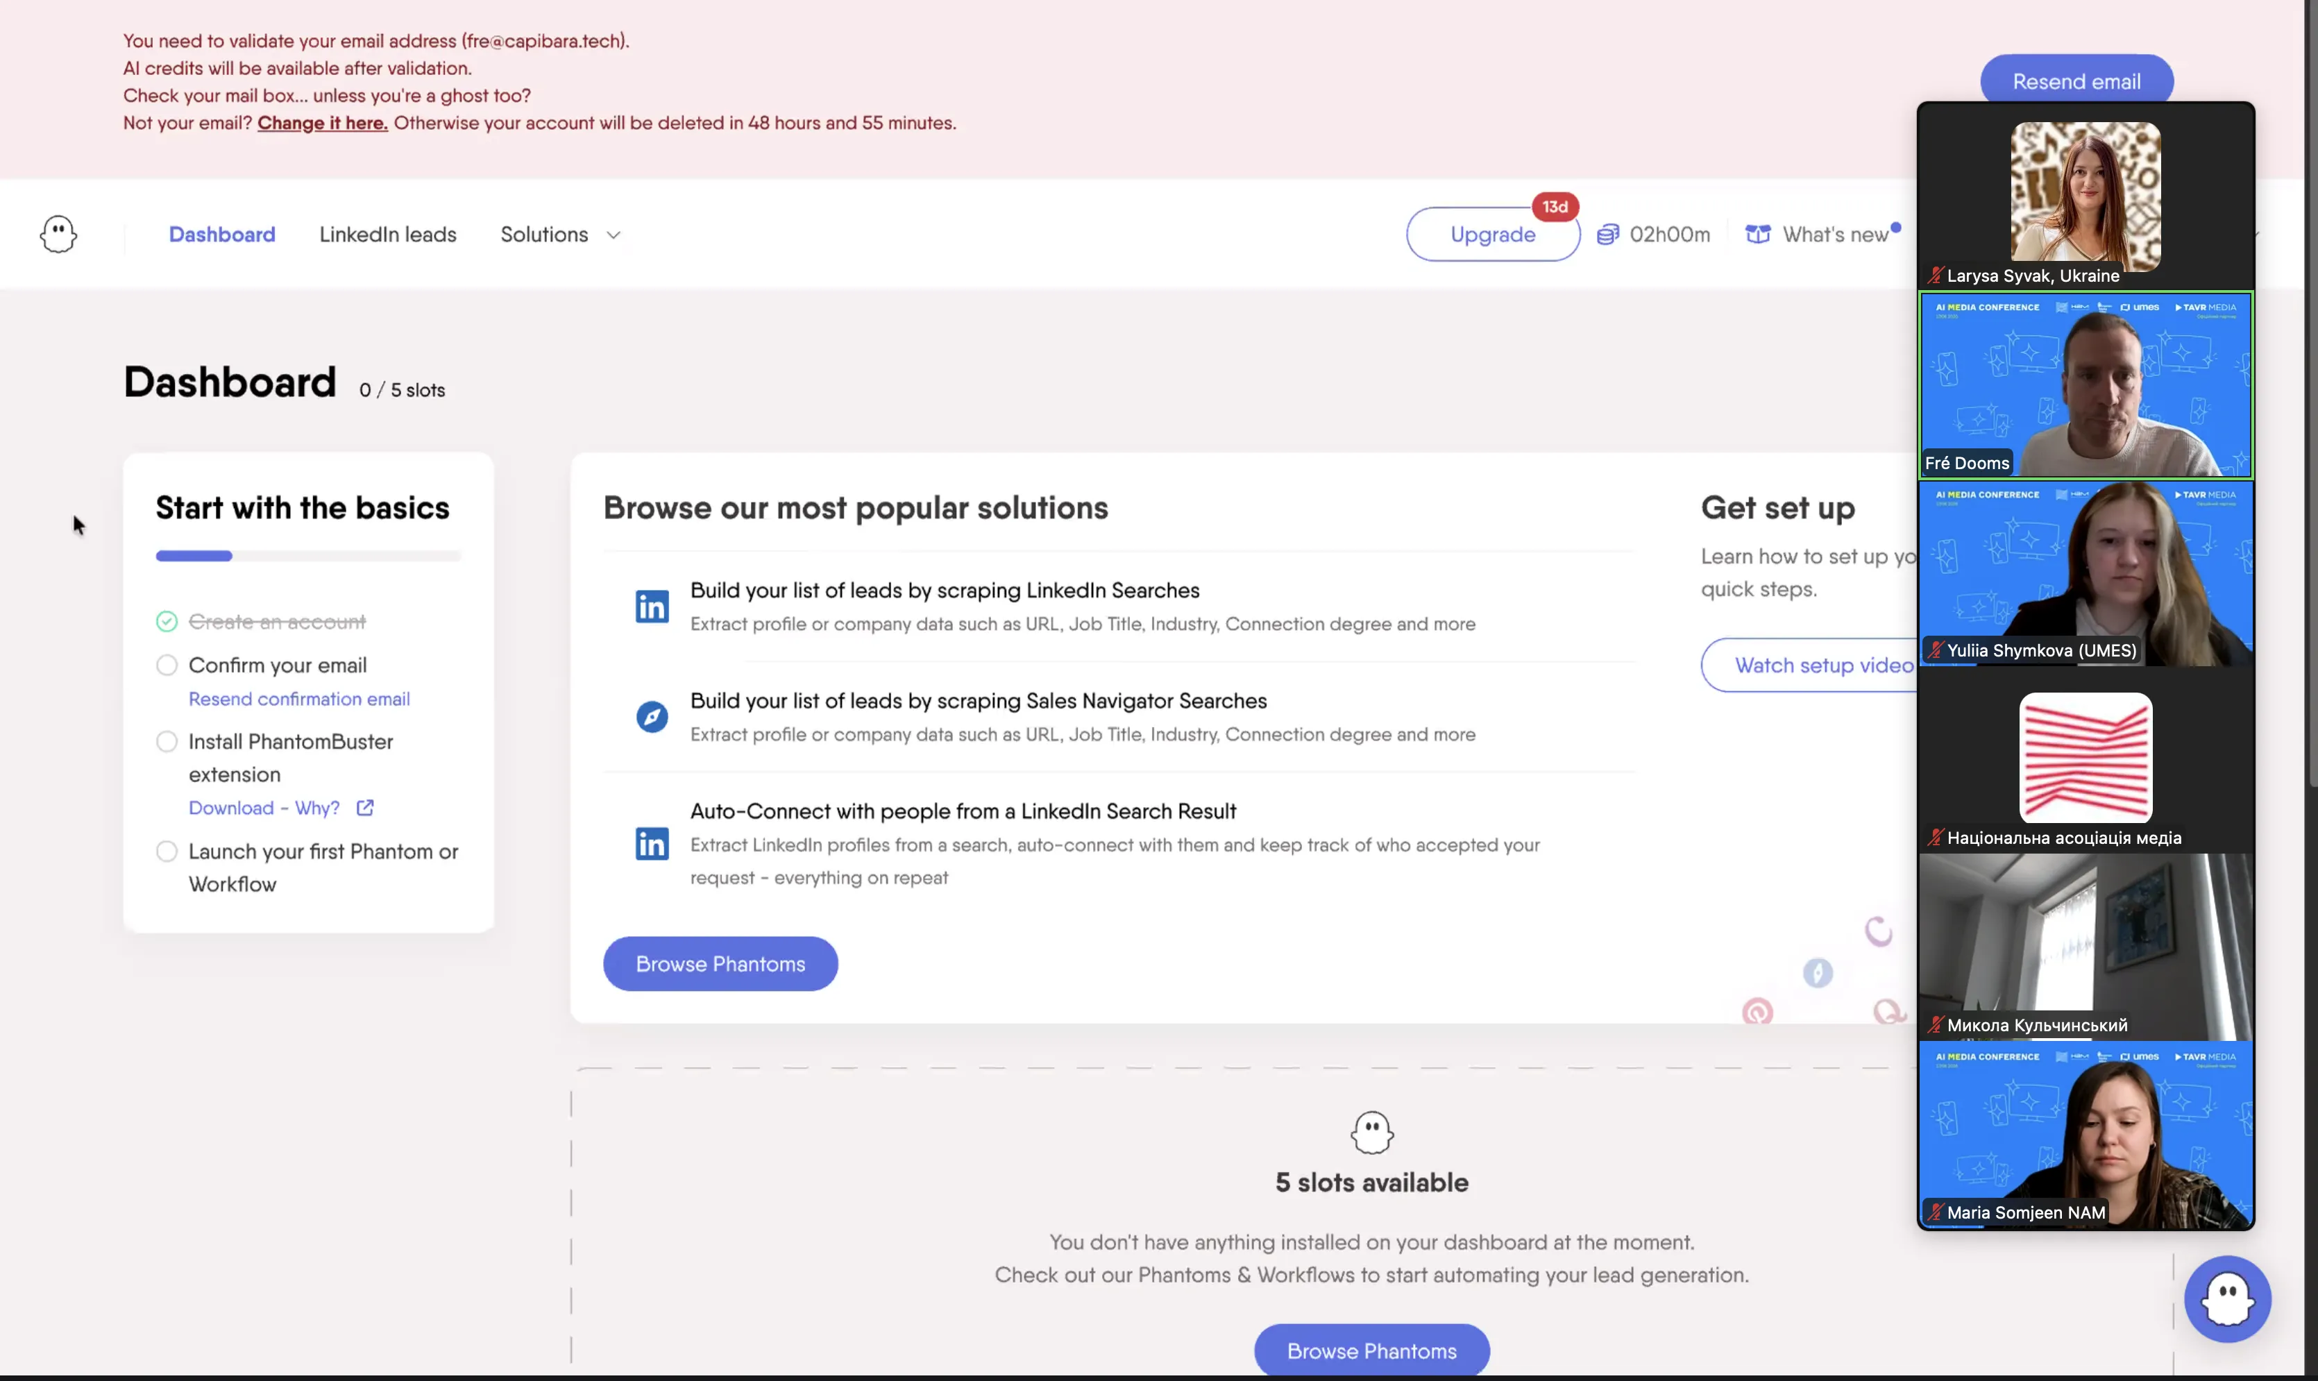Click the coins icon beside 02h00m
Image resolution: width=2318 pixels, height=1381 pixels.
(1608, 235)
